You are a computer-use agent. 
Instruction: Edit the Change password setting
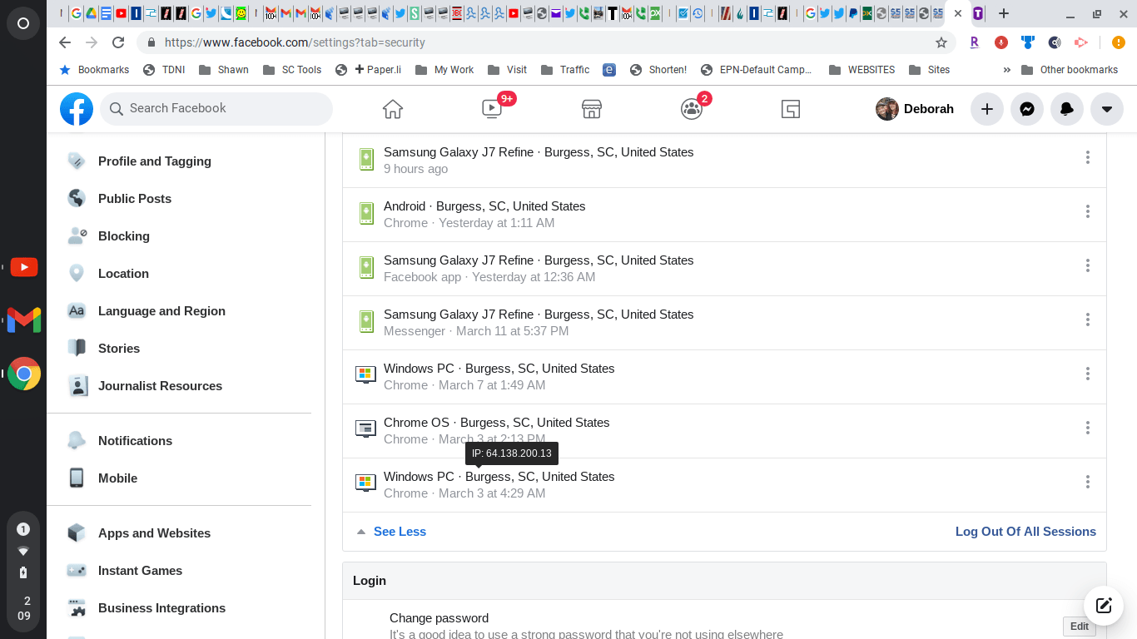coord(1079,626)
